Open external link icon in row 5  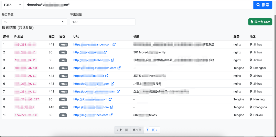click(107, 76)
